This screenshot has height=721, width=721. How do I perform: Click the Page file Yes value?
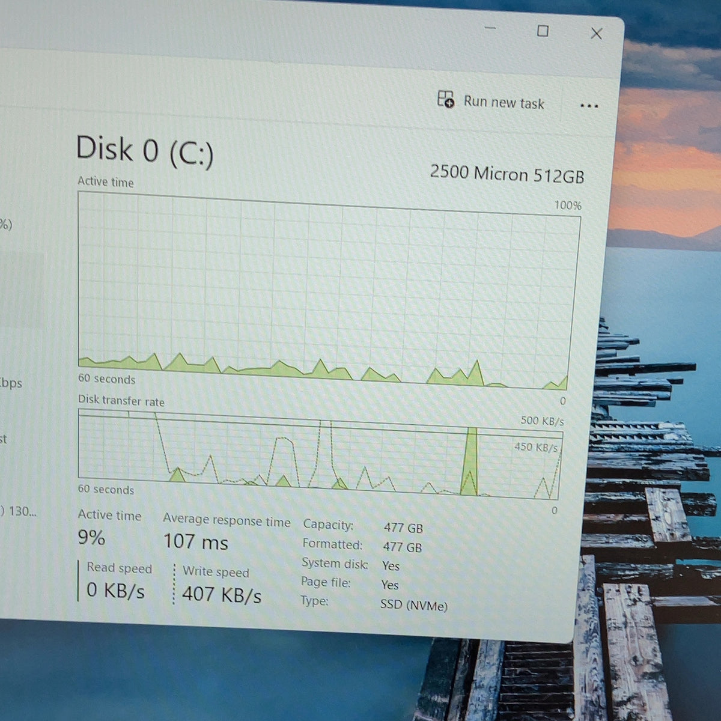389,585
